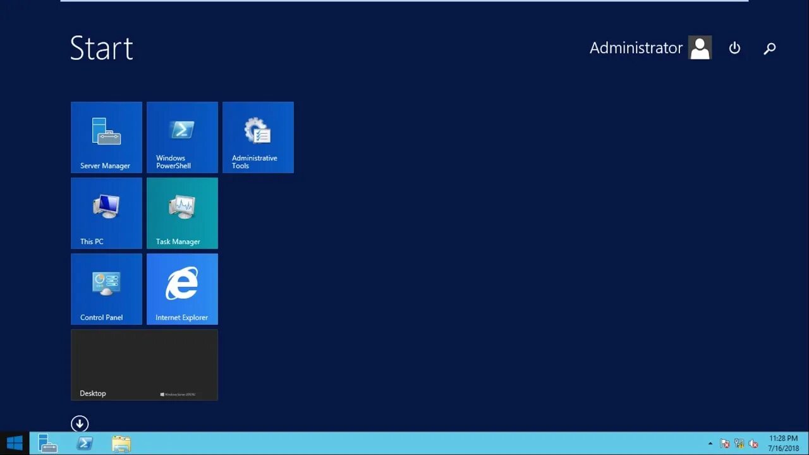Click the muted speaker tray icon
The width and height of the screenshot is (809, 455).
pos(753,444)
